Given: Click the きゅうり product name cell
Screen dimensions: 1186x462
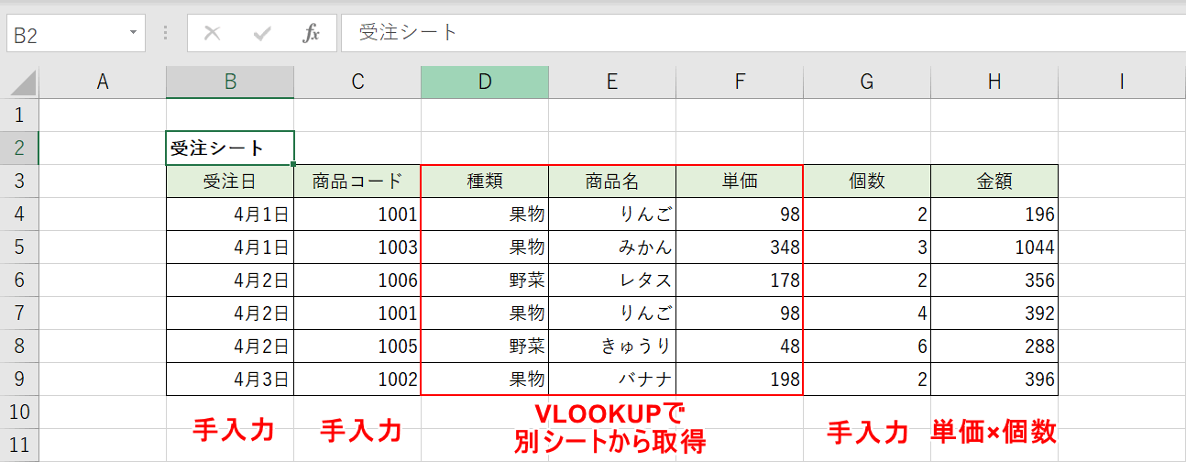Looking at the screenshot, I should (x=612, y=346).
